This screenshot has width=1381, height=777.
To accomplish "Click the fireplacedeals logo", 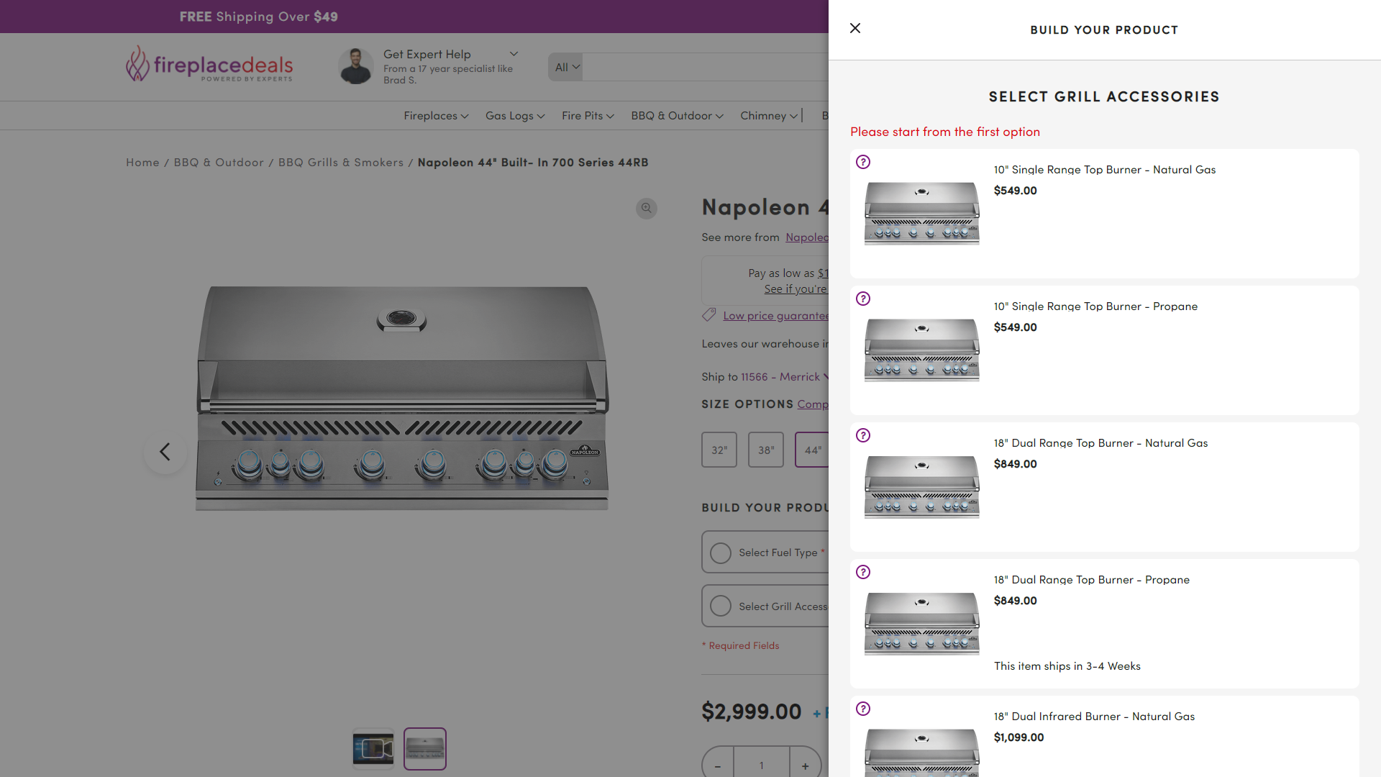I will [209, 65].
